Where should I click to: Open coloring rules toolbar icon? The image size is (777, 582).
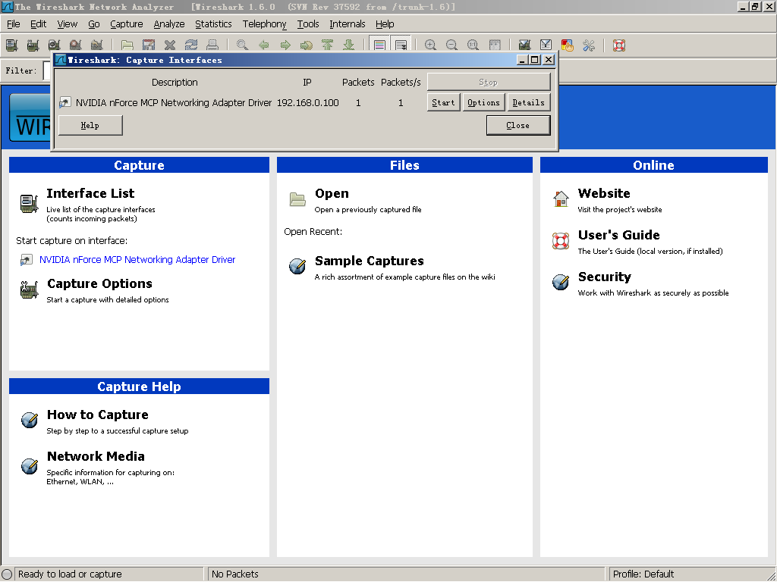(x=568, y=45)
